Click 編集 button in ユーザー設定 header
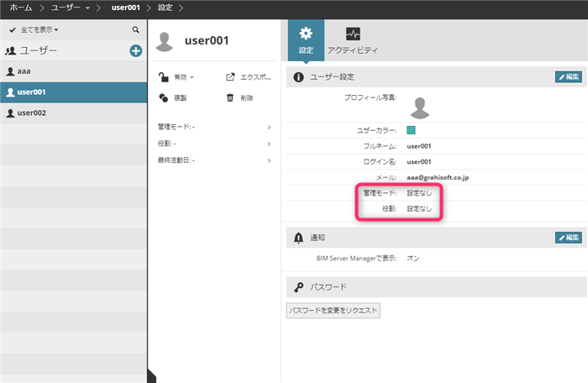This screenshot has height=383, width=588. (569, 77)
